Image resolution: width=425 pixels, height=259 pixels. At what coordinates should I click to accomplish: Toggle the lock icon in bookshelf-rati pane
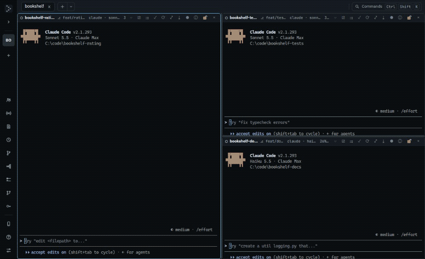tap(205, 17)
